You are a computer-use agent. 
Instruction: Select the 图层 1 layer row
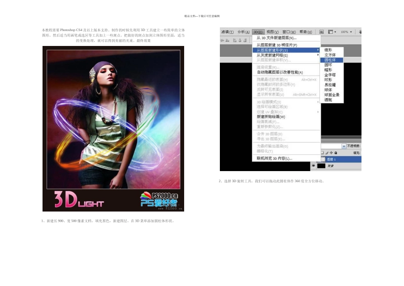341,159
